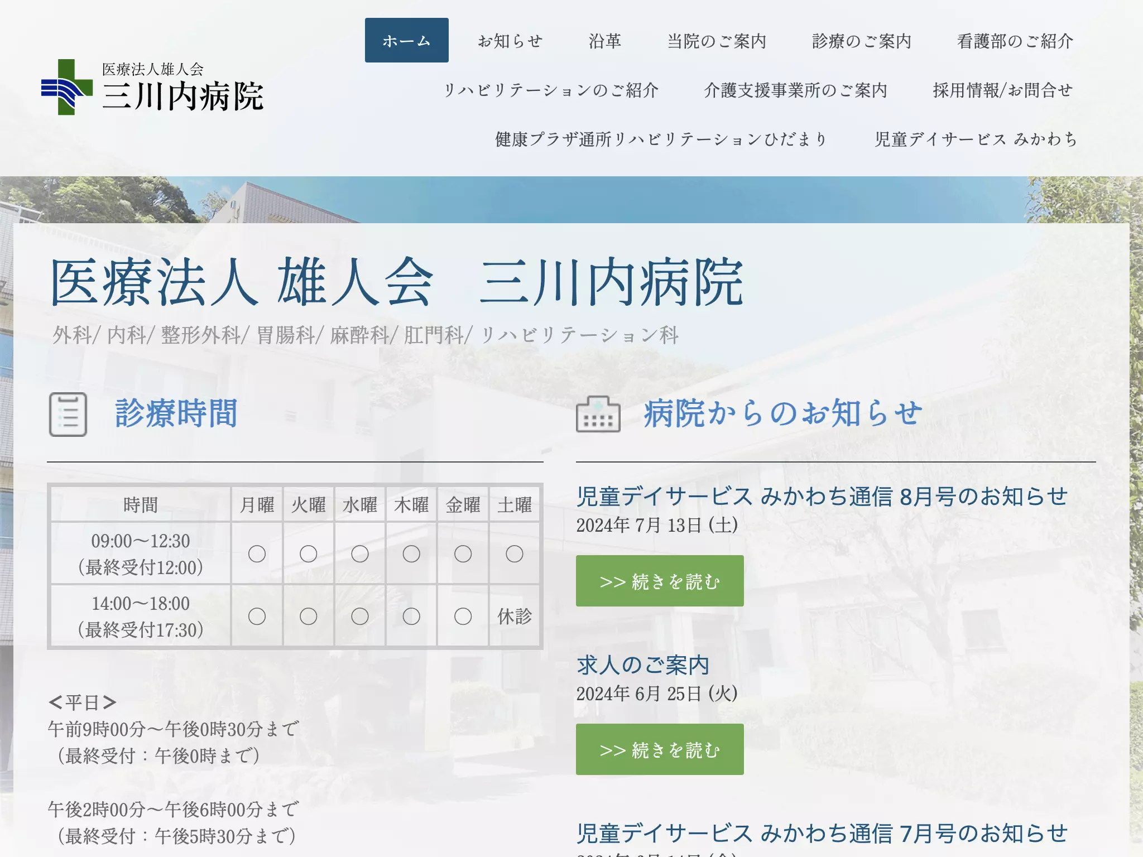Viewport: 1143px width, 857px height.
Task: Open 当院のご案内 in navigation
Action: [x=717, y=41]
